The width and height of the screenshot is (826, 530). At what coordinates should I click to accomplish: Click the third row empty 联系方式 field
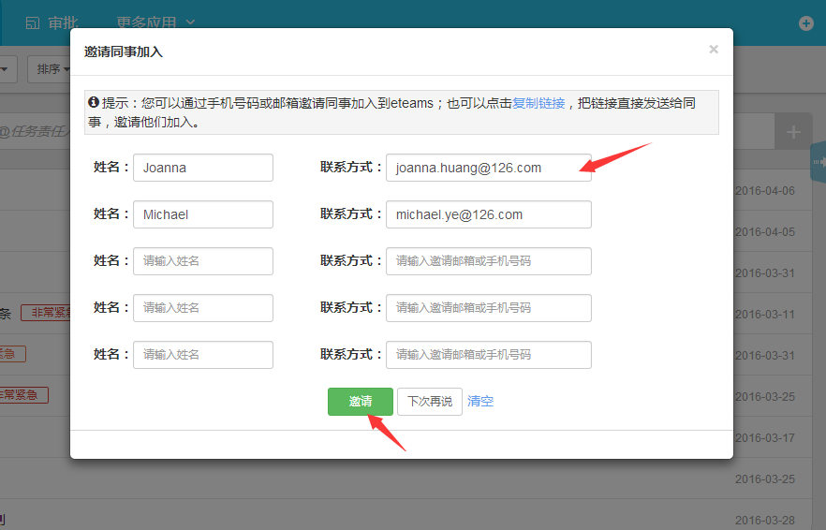(x=489, y=261)
